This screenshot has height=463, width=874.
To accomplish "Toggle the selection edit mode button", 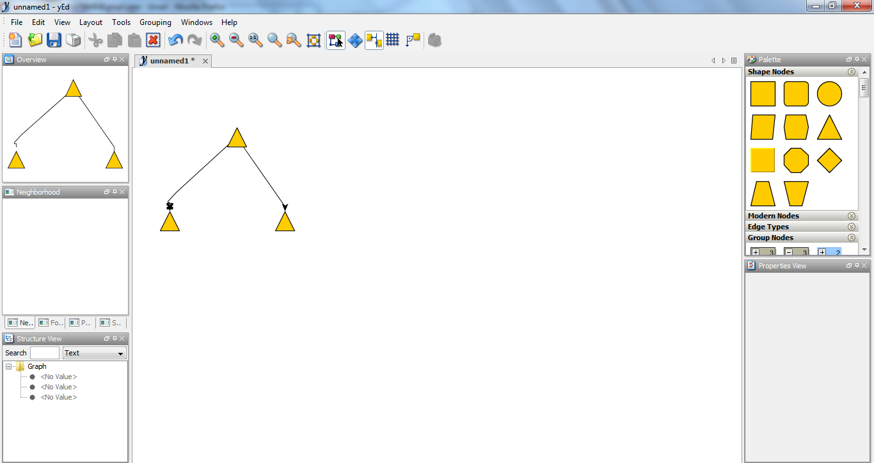I will [336, 40].
